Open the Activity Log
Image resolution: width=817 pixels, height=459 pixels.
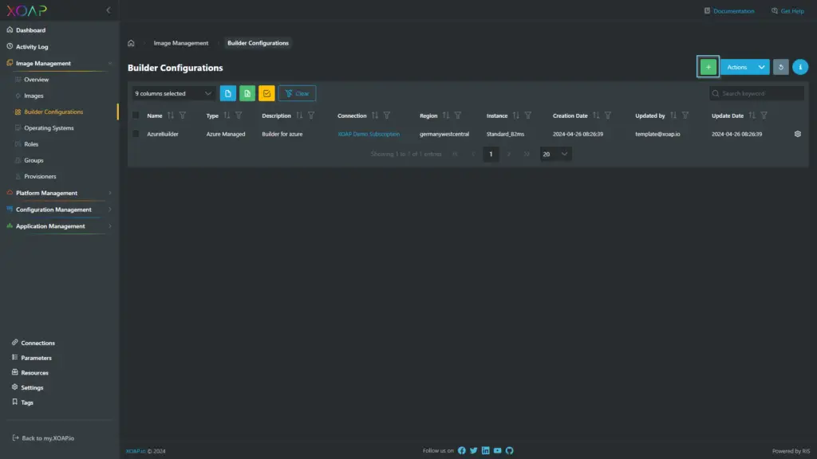pyautogui.click(x=32, y=47)
